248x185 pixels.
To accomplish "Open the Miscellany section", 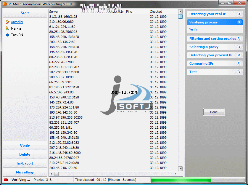I will tap(25, 172).
